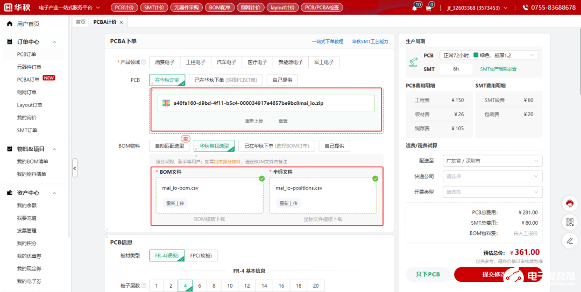Click the zip file archive icon
This screenshot has width=581, height=292.
166,103
